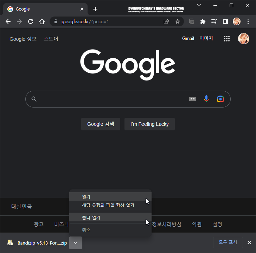Screen dimensions: 256x253
Task: Open the Google account avatar on page
Action: (244, 39)
